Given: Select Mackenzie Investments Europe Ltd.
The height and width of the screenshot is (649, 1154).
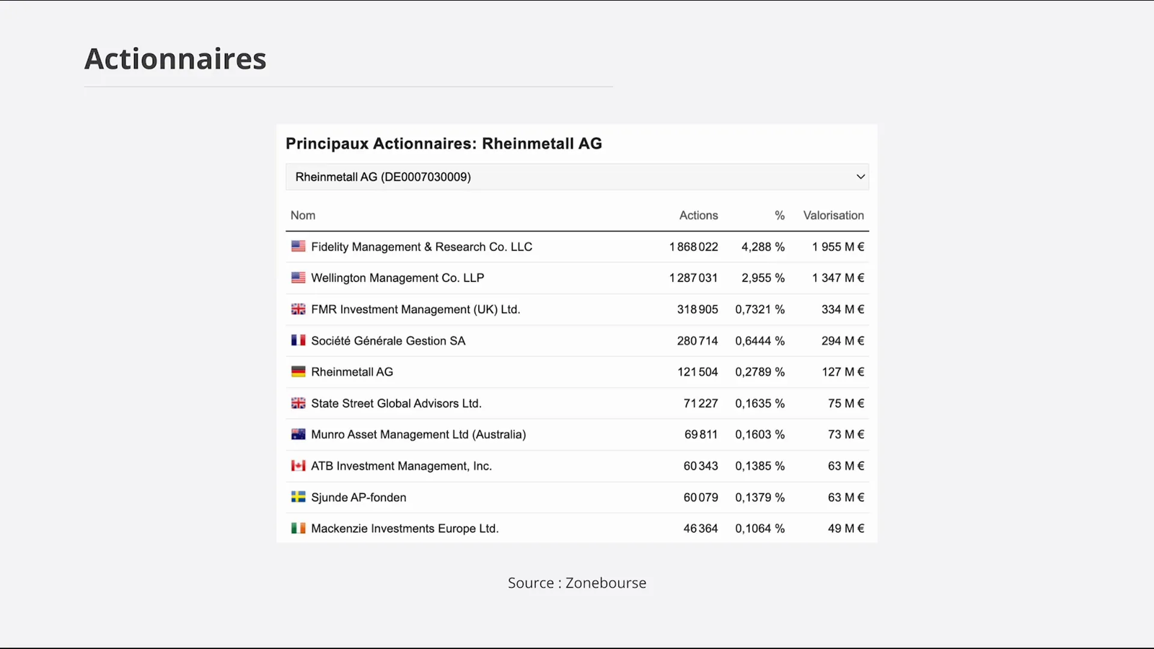Looking at the screenshot, I should pos(405,529).
